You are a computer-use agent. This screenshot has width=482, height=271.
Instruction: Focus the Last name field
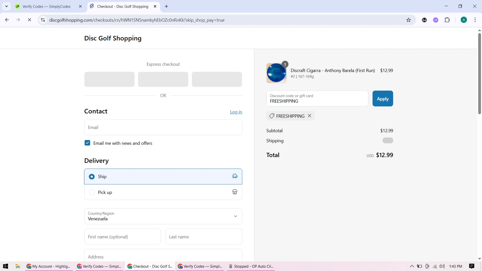coord(204,237)
